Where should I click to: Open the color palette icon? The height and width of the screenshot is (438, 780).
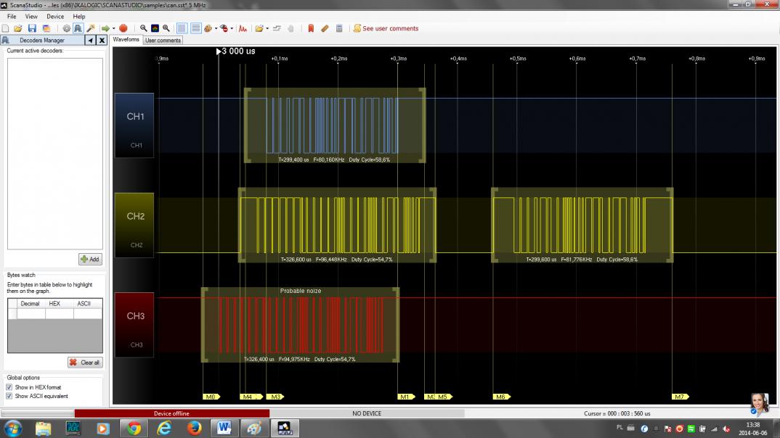tap(208, 28)
